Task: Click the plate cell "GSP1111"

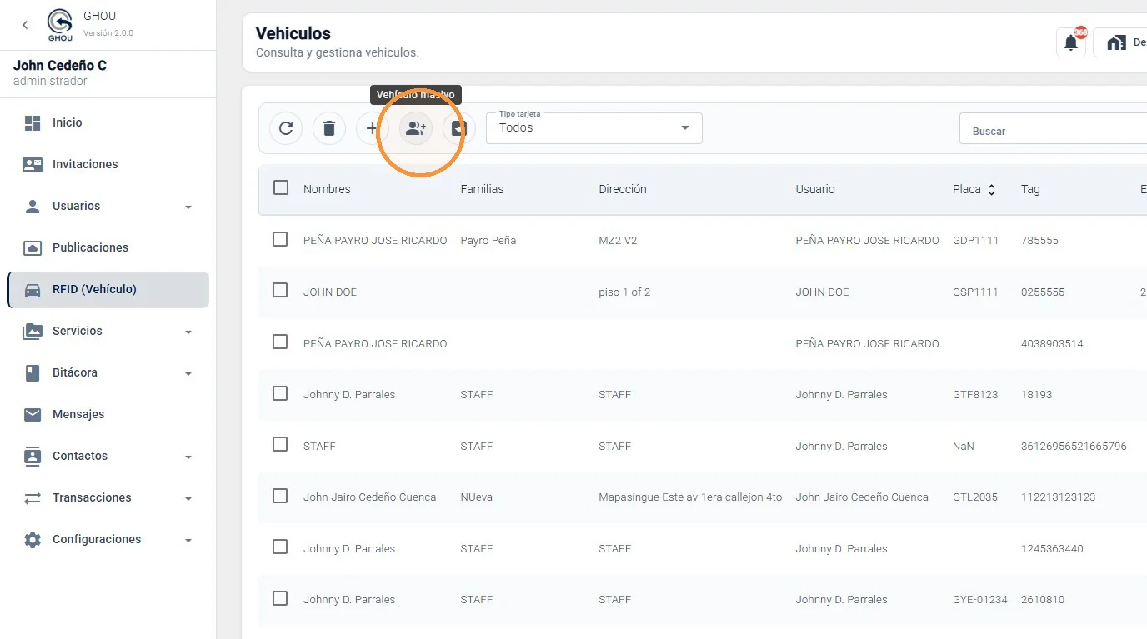Action: (975, 292)
